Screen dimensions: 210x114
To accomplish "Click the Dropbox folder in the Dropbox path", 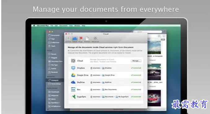I will tap(107, 68).
